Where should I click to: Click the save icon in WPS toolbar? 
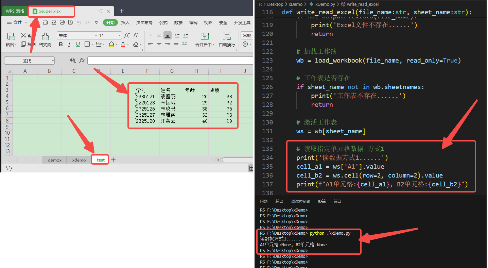click(45, 22)
